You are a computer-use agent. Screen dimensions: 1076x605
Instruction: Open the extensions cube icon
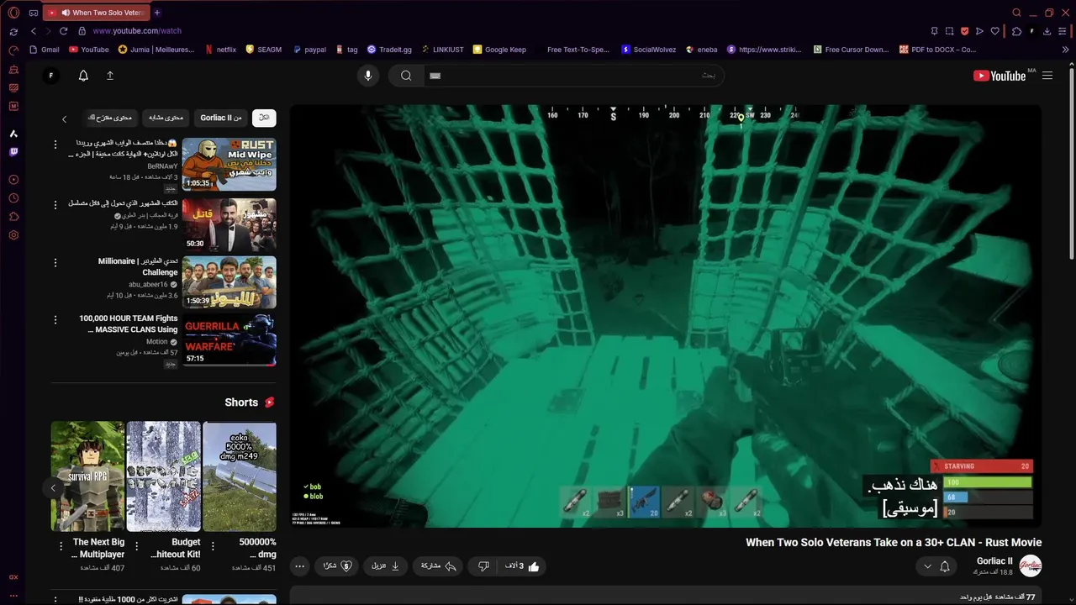[1016, 31]
